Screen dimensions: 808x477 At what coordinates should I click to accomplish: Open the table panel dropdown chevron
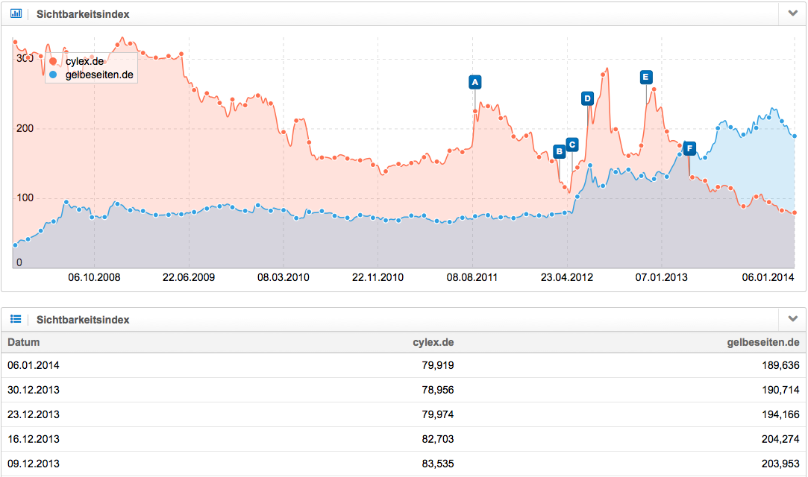tap(792, 319)
